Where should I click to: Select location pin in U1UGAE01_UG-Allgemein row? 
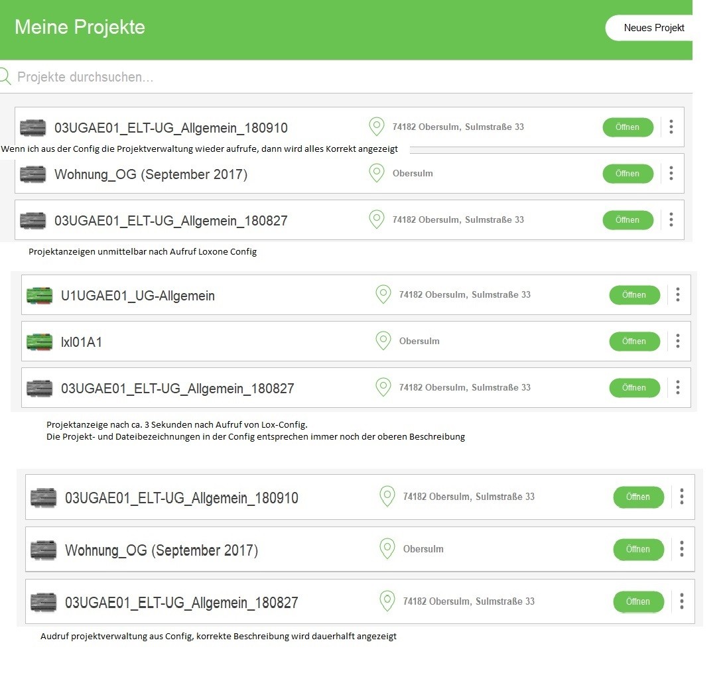point(383,294)
